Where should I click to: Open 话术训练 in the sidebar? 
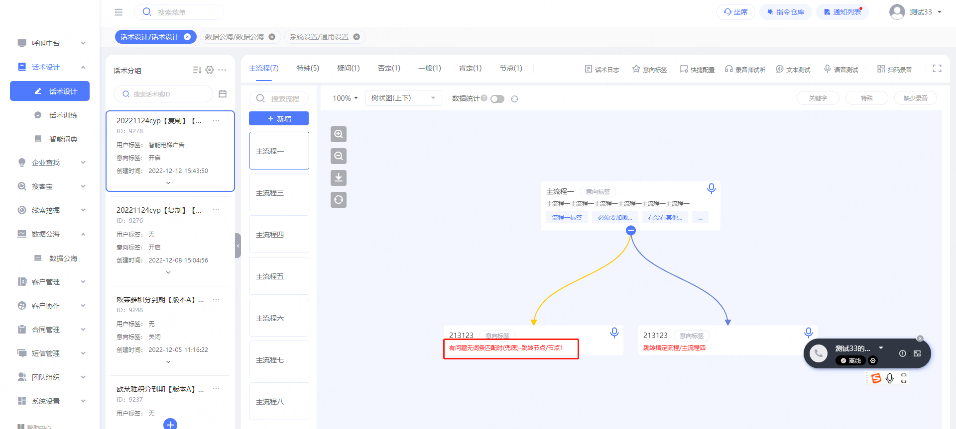pos(63,115)
